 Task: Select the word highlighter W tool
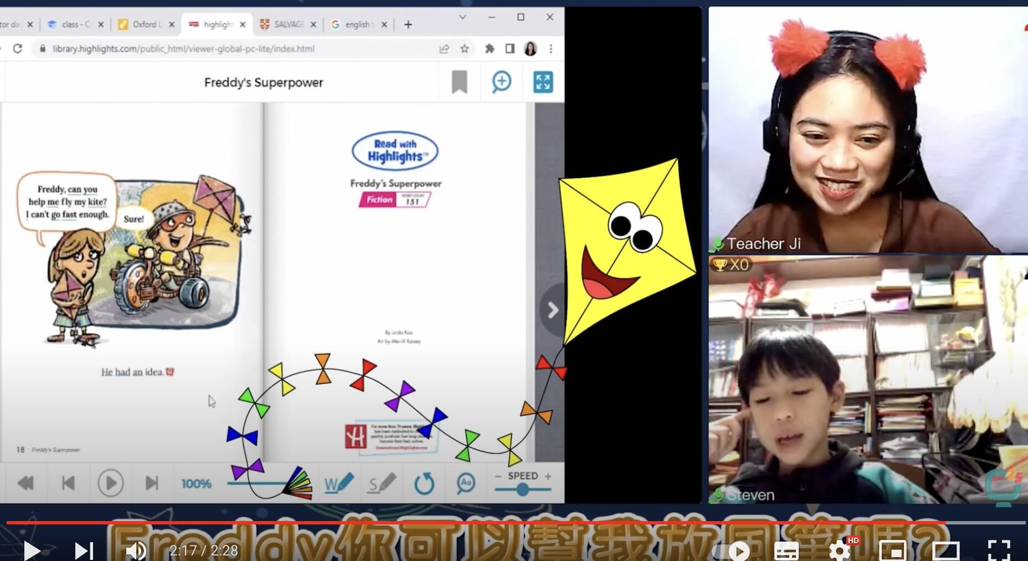click(x=339, y=483)
